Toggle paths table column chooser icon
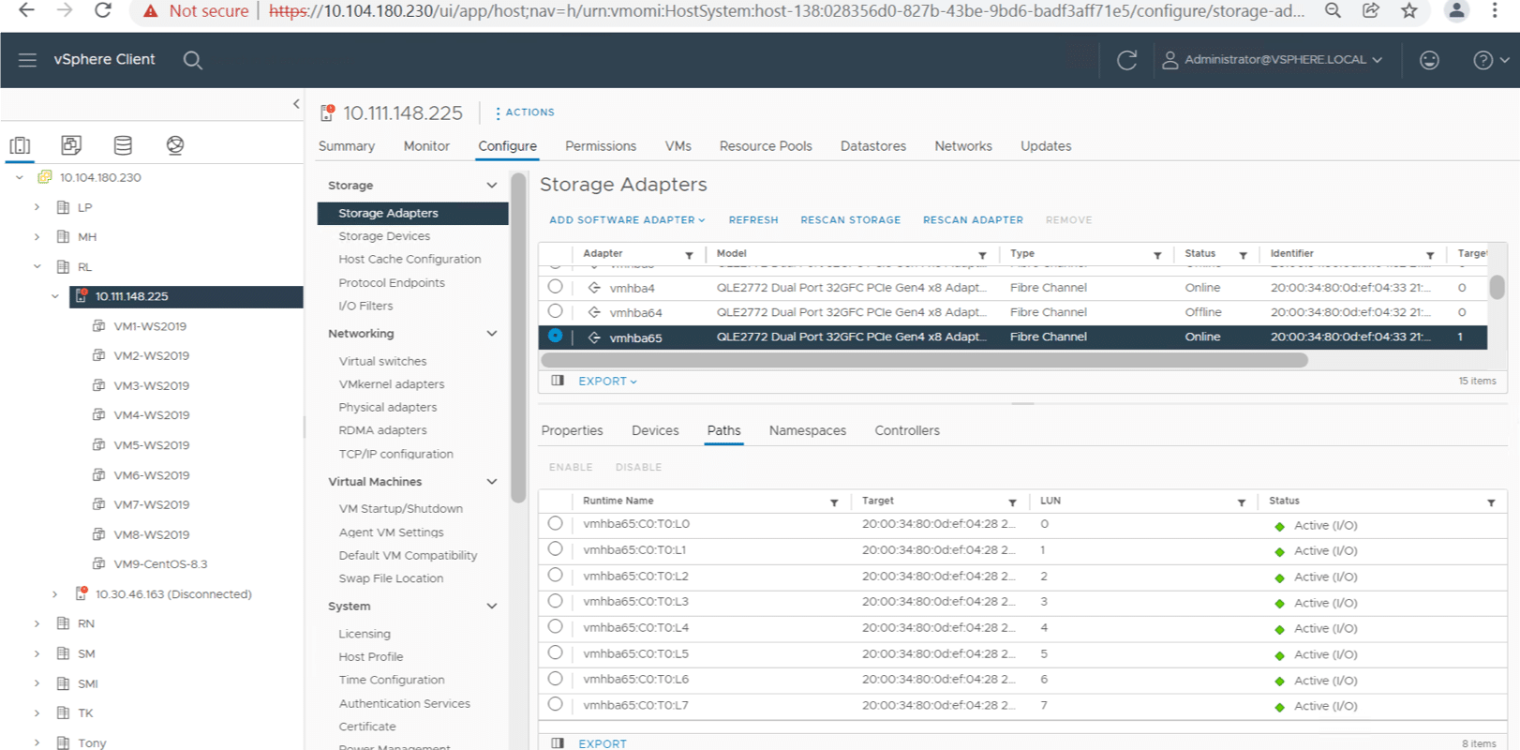 [x=558, y=743]
